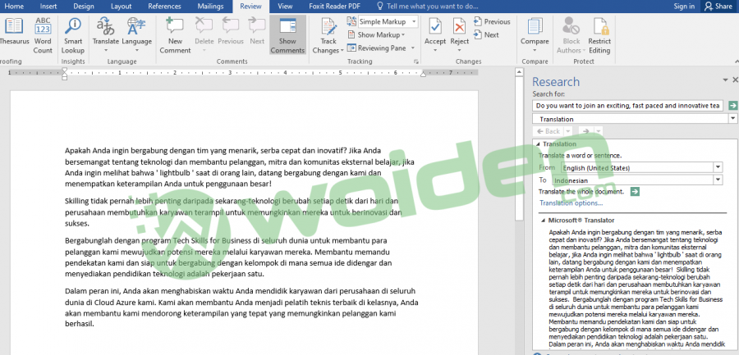Open the Design tab
Viewport: 739px width, 355px height.
[x=84, y=7]
